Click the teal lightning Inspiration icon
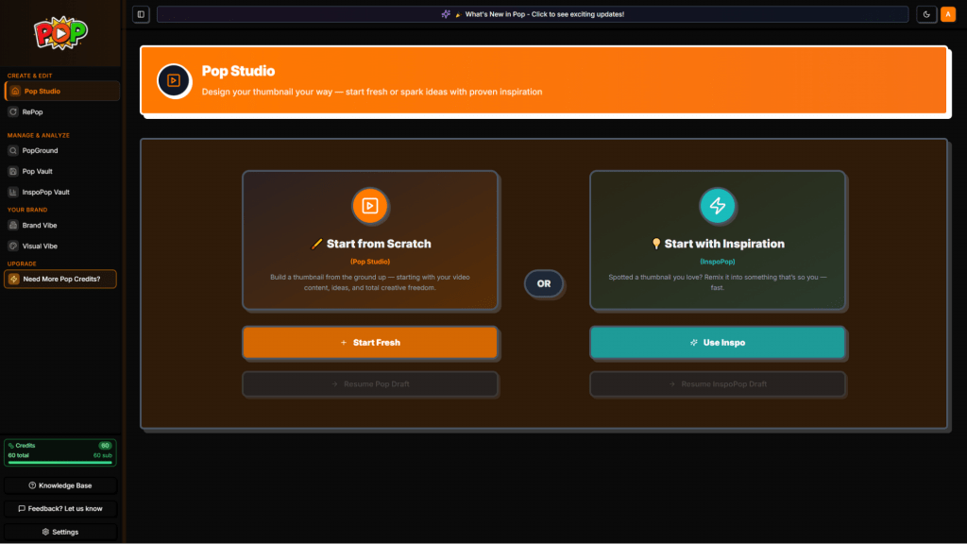The height and width of the screenshot is (544, 967). 718,206
